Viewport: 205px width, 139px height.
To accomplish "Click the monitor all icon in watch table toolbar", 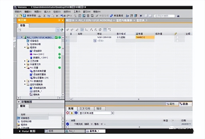I will pos(105,30).
